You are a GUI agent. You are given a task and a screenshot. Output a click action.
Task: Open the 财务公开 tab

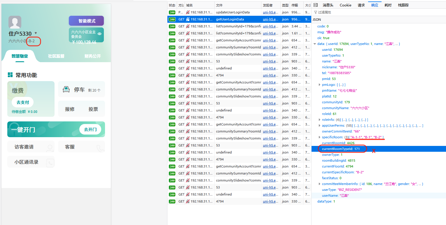pyautogui.click(x=92, y=56)
